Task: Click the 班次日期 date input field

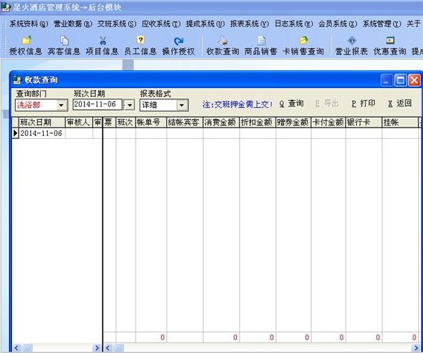Action: coord(97,105)
